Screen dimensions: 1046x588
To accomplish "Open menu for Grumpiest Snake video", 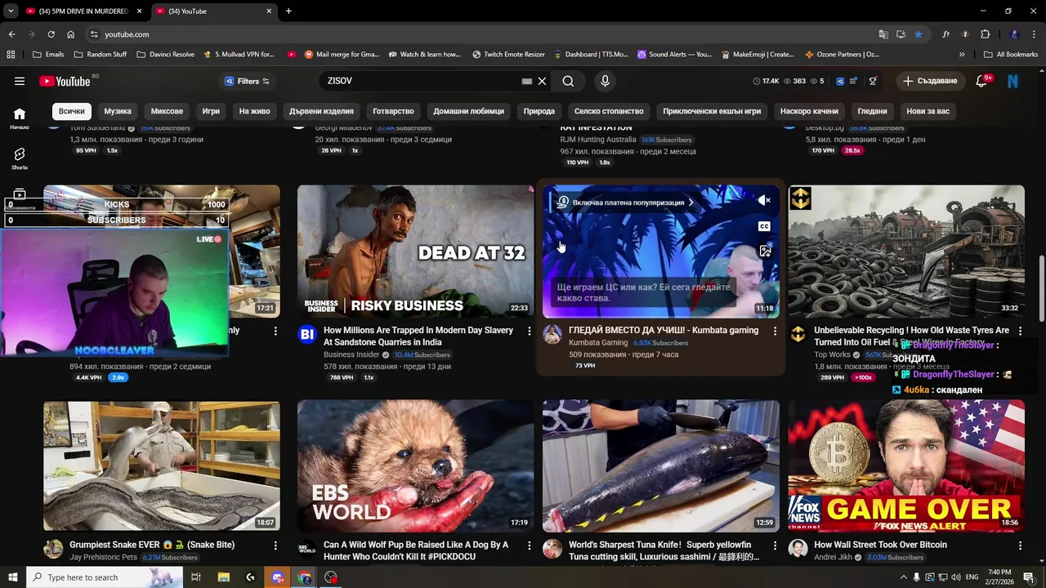I will pyautogui.click(x=275, y=545).
